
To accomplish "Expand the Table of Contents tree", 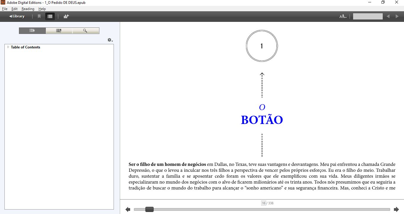I will pos(8,47).
